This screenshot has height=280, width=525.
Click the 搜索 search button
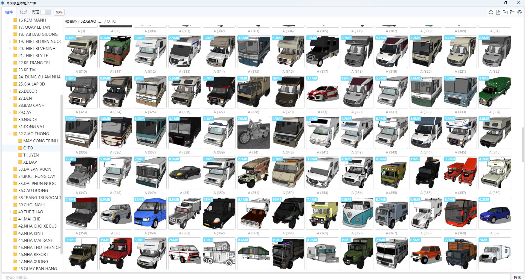[x=517, y=277]
